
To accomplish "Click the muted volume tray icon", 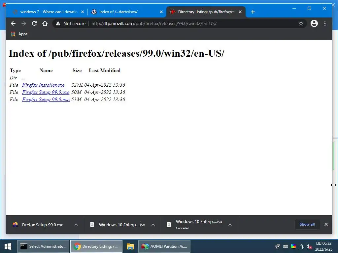I will tap(309, 246).
